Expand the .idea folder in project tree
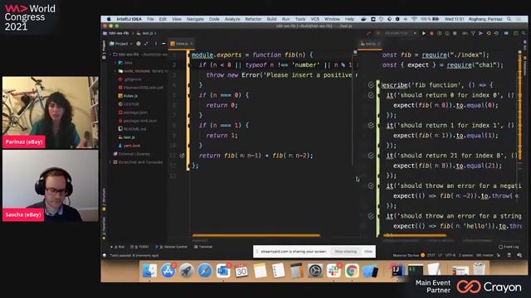Image resolution: width=531 pixels, height=298 pixels. coord(115,63)
